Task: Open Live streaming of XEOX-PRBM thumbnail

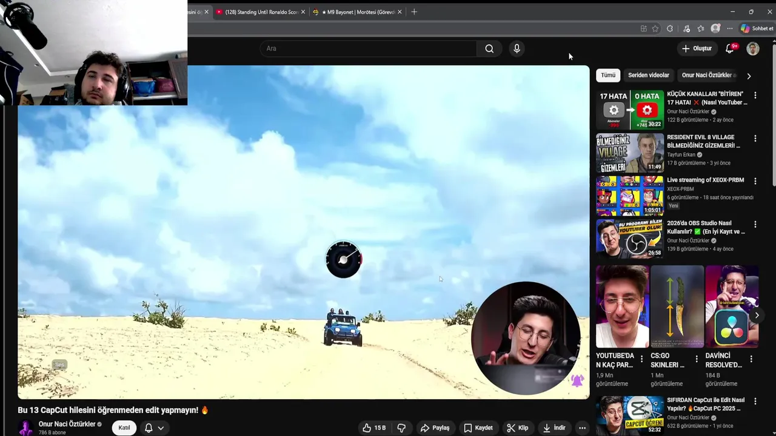Action: pos(630,196)
